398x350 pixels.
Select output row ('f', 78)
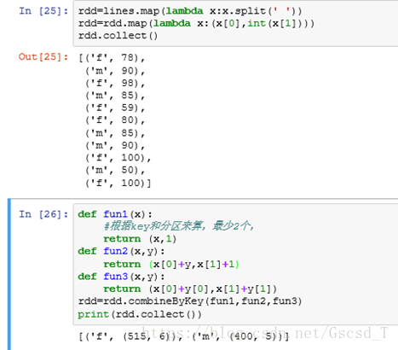(112, 58)
